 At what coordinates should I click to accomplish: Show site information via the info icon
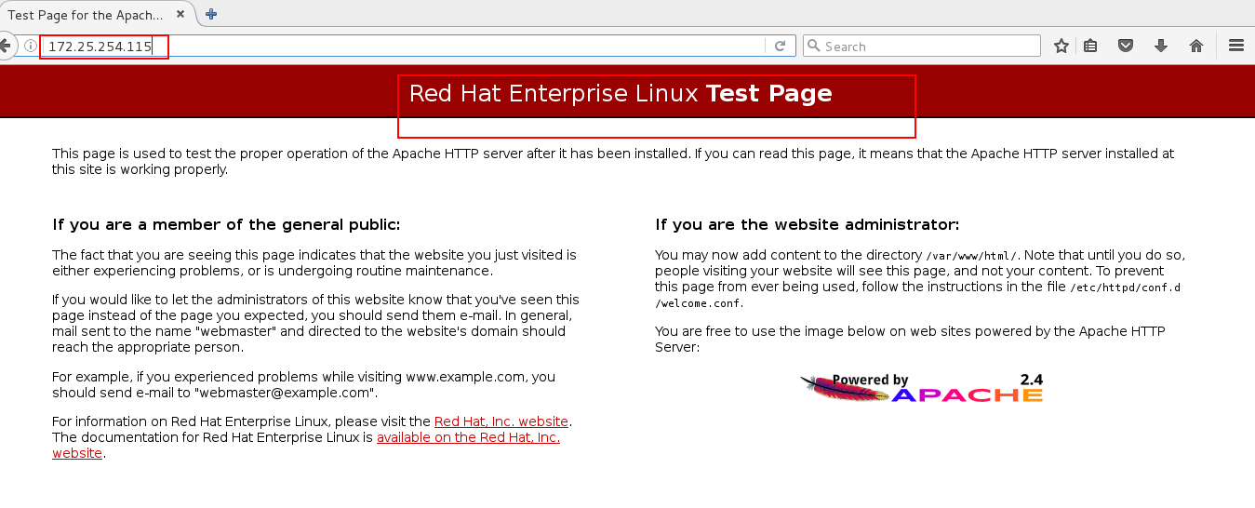[x=30, y=46]
